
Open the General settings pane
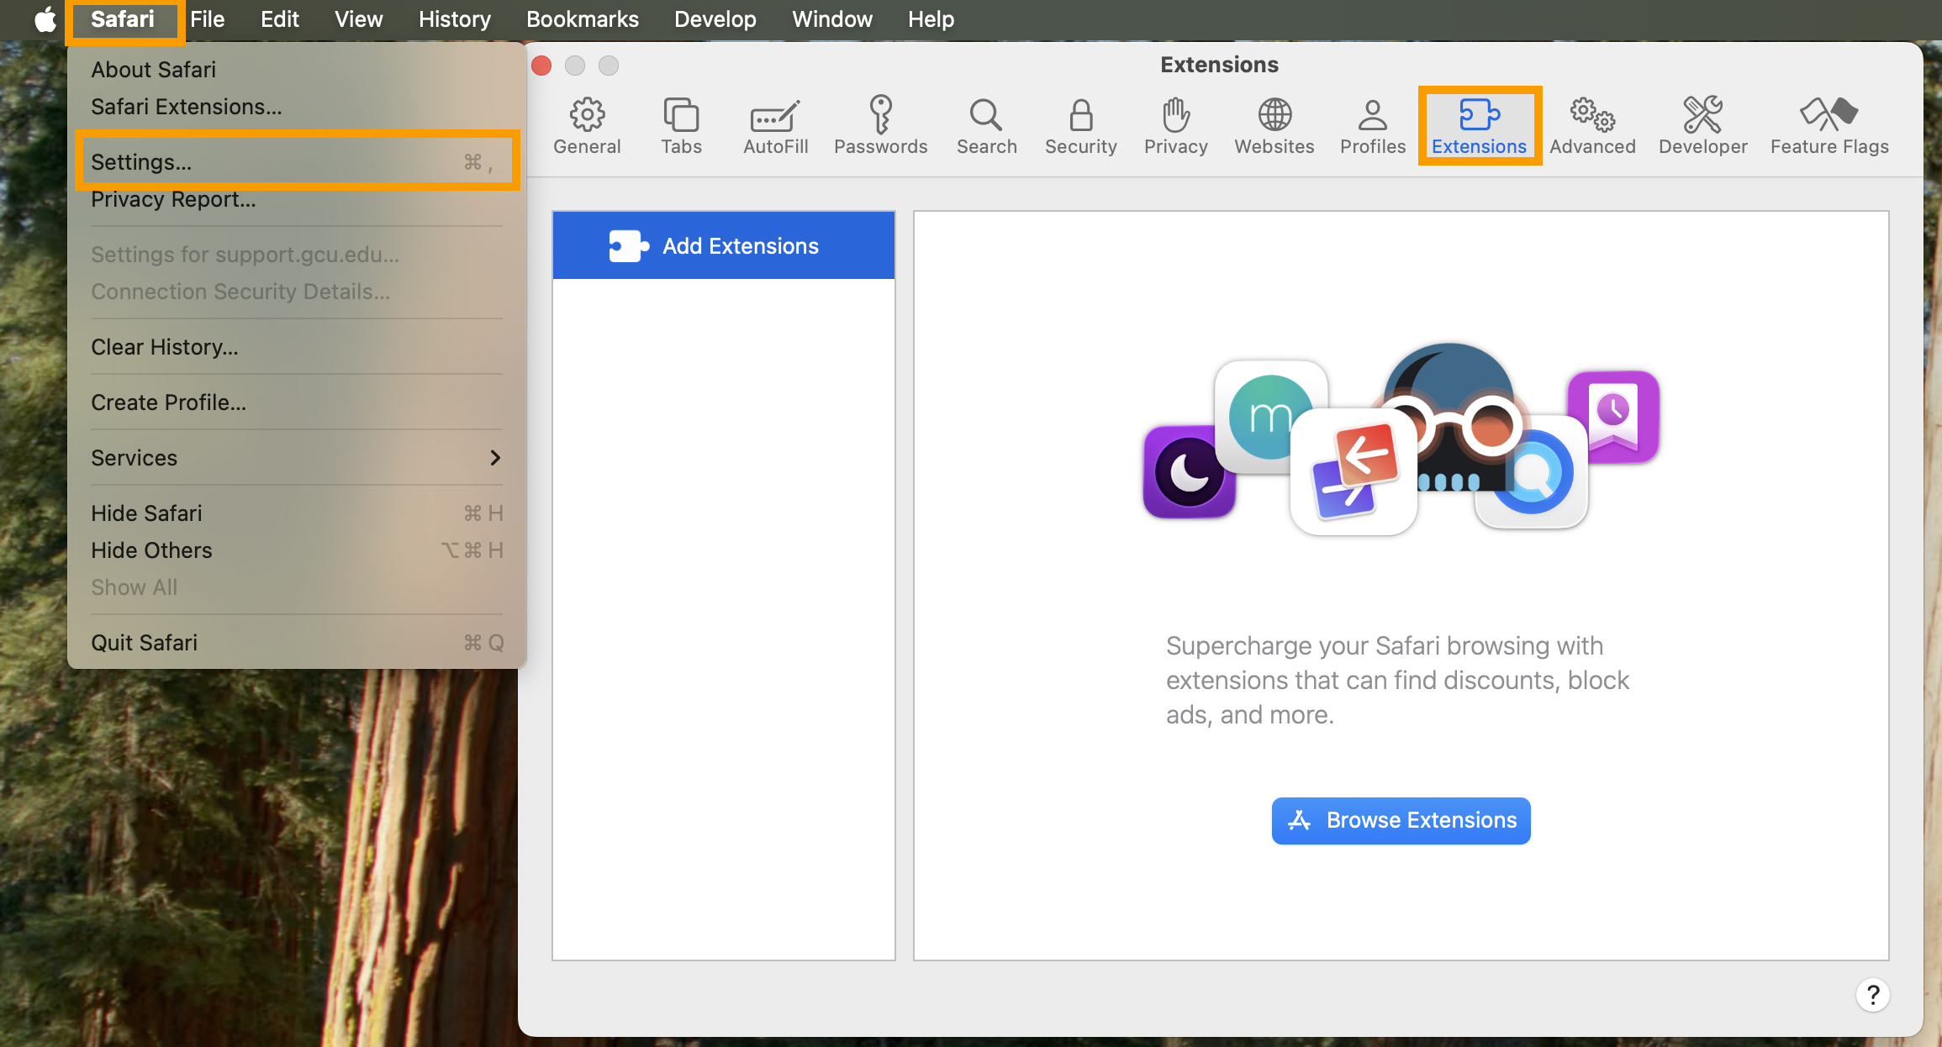(587, 126)
